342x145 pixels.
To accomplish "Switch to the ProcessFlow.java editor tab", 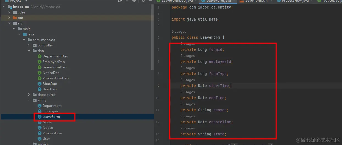I will pos(295,1).
